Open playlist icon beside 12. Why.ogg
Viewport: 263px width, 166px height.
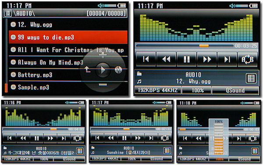coord(251,78)
